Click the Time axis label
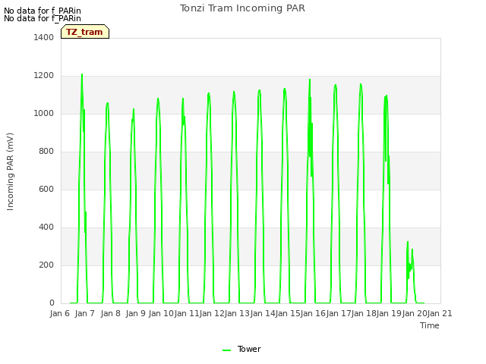This screenshot has height=364, width=486. pyautogui.click(x=429, y=325)
